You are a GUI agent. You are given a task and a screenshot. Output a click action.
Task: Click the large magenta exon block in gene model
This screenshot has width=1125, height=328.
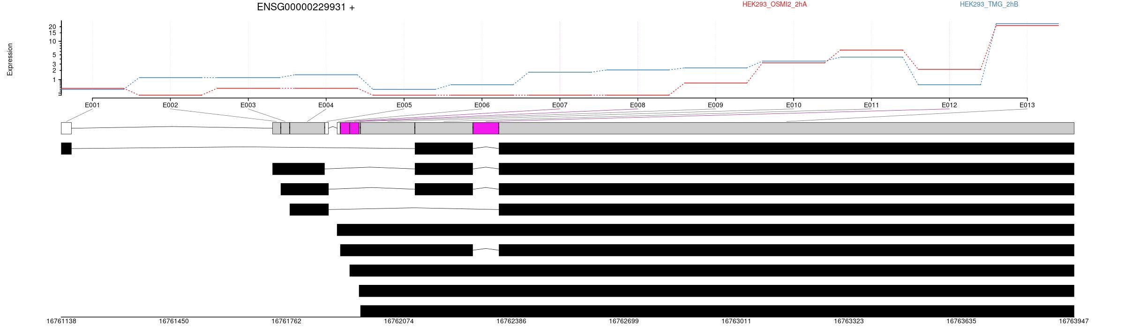[x=486, y=128]
